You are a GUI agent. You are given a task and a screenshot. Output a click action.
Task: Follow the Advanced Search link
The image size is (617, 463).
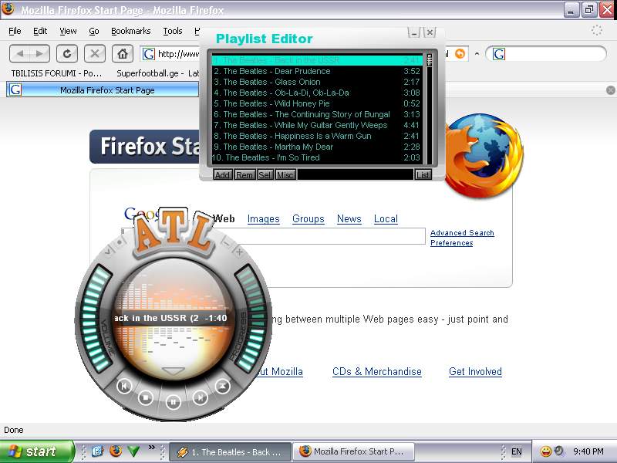462,233
